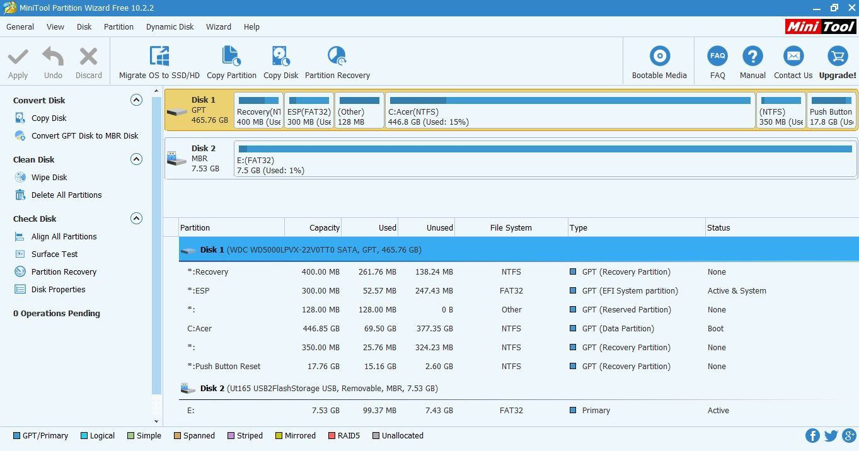Click the sidebar scroll up arrow
Viewport: 859px width, 451px height.
156,91
